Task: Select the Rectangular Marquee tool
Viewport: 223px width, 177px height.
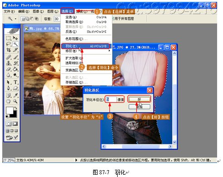Action: (x=9, y=38)
